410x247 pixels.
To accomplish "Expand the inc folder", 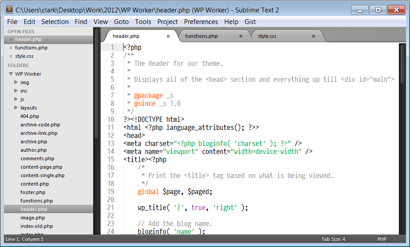I will click(x=16, y=91).
